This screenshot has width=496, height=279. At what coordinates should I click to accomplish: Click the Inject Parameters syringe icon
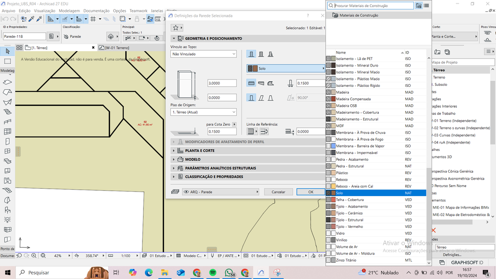[39, 19]
